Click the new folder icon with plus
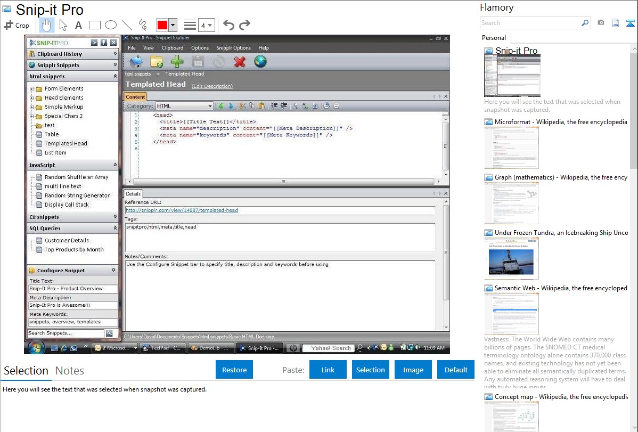Screen dimensions: 638x432 tap(157, 61)
